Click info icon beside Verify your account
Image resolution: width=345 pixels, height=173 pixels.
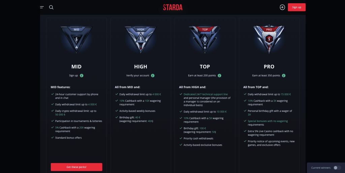point(153,76)
